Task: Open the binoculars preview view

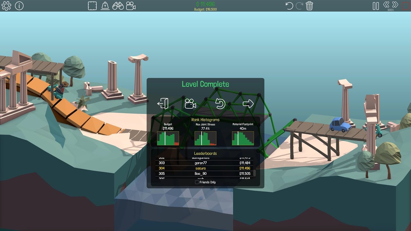Action: tap(118, 6)
